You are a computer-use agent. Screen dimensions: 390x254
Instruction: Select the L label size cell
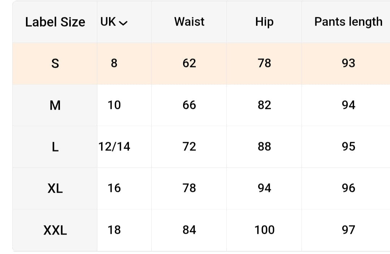(x=55, y=147)
